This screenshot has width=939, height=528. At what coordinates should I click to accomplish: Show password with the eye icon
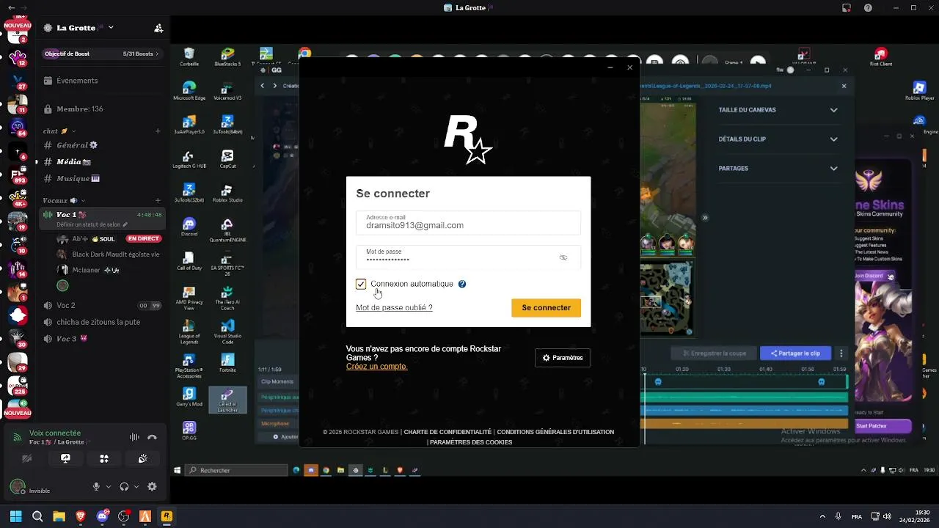[563, 257]
